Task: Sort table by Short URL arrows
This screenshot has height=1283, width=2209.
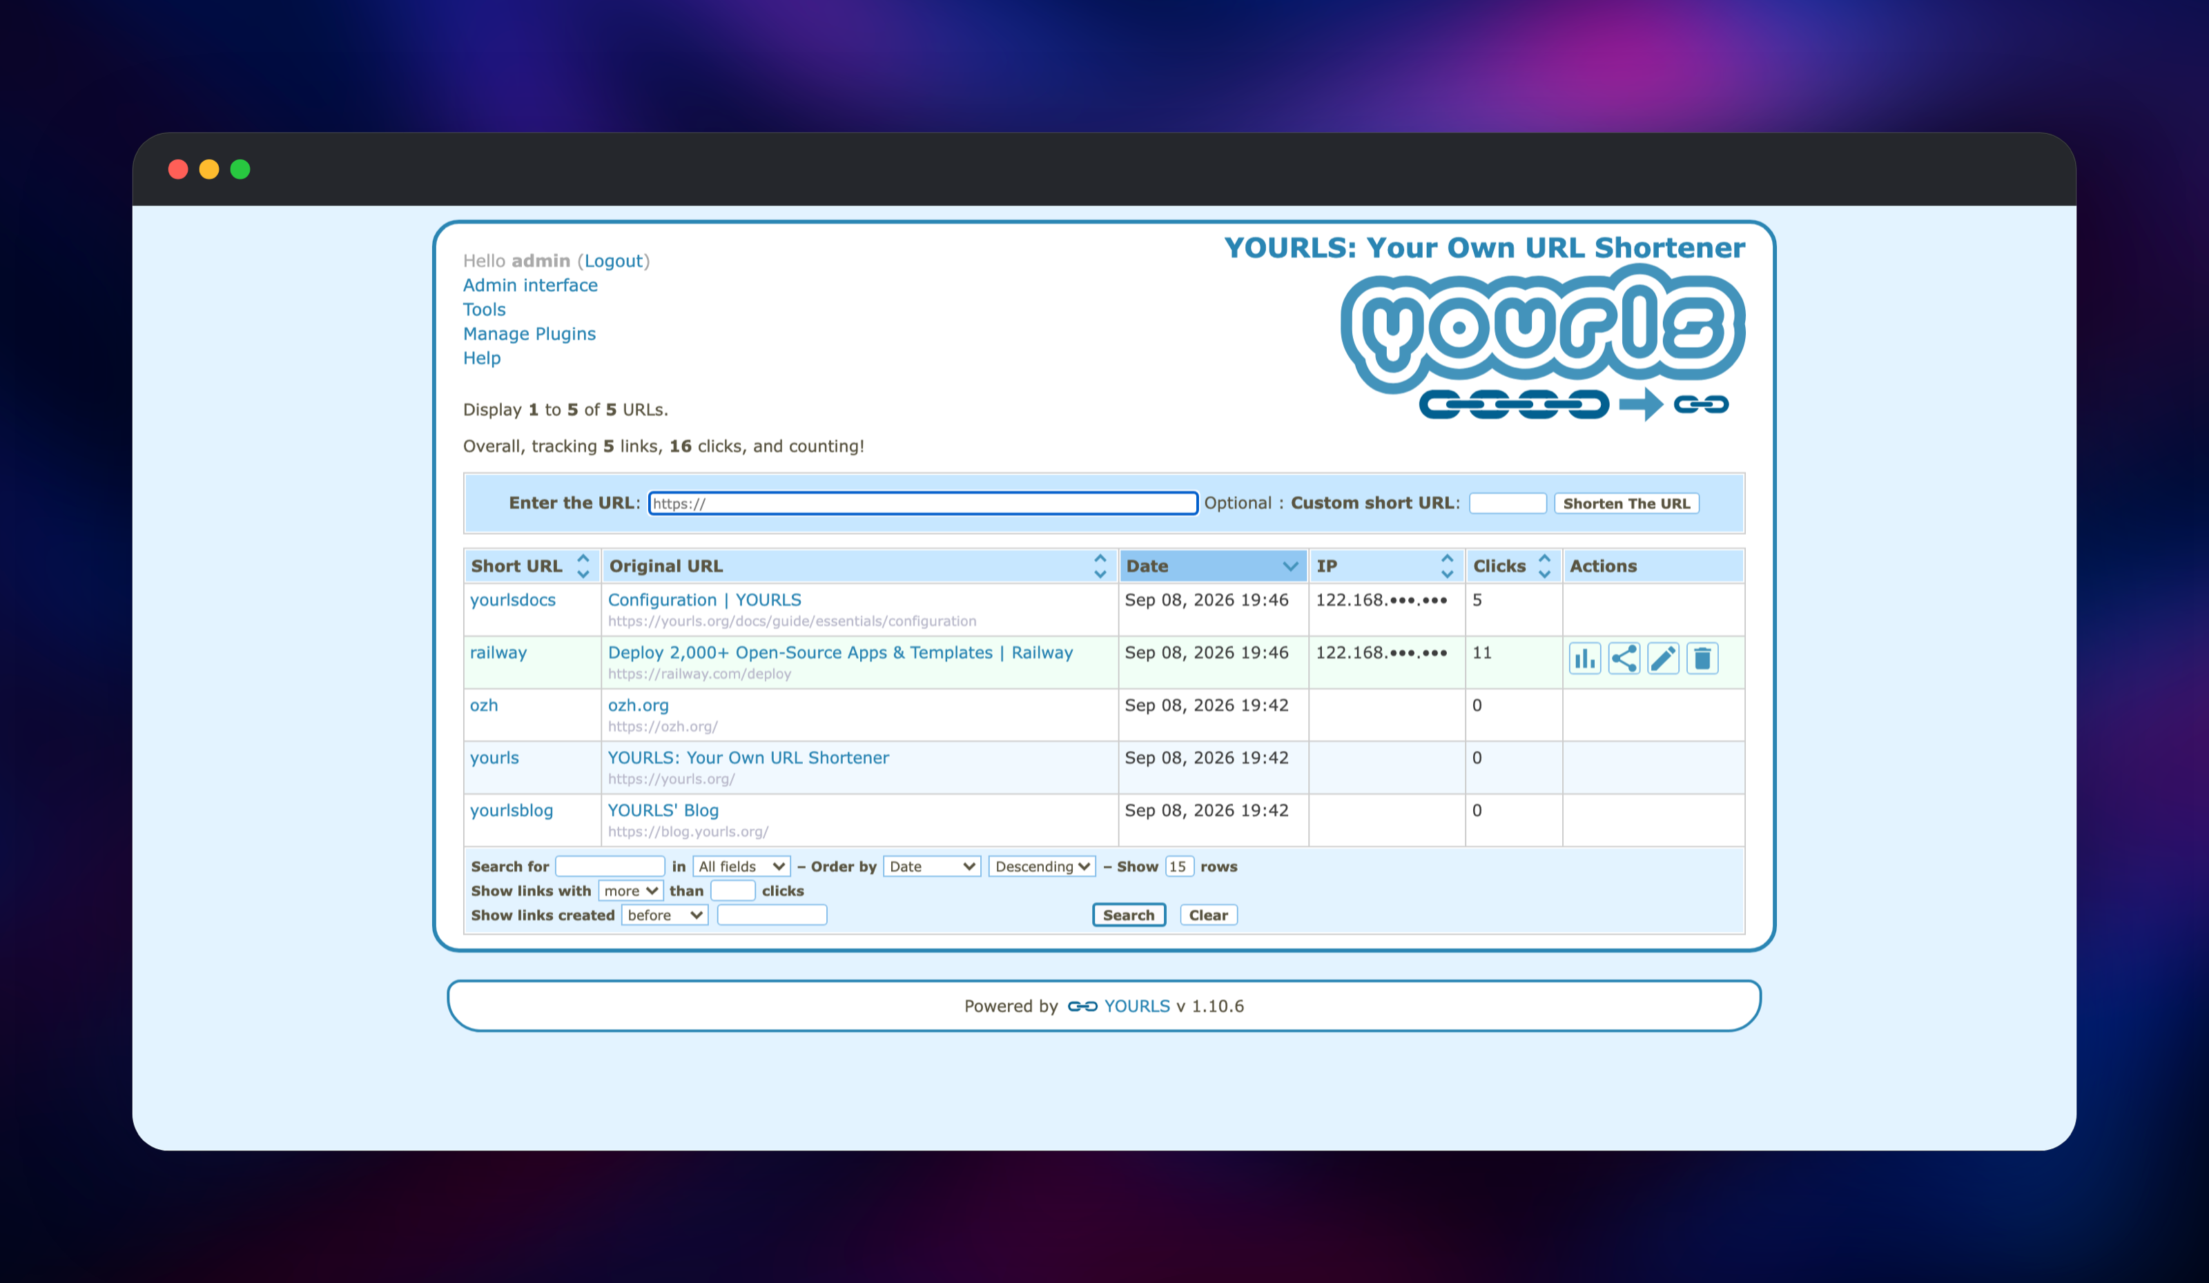Action: coord(583,566)
